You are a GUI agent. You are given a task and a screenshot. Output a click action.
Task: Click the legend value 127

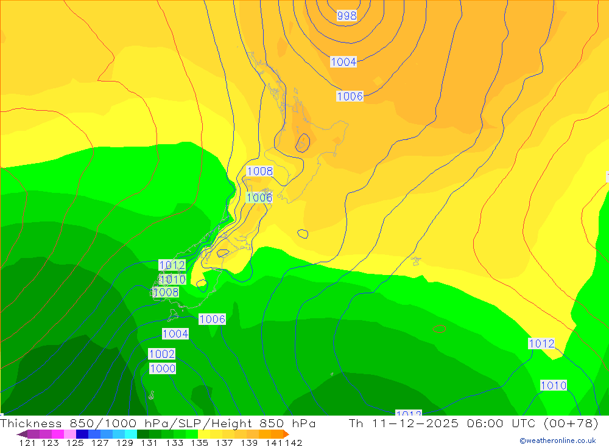point(100,443)
